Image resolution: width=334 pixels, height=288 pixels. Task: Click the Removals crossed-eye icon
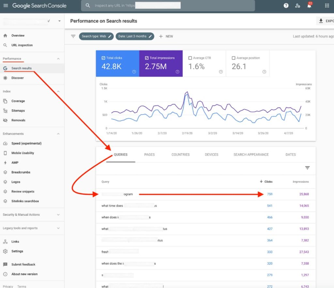tap(5, 120)
